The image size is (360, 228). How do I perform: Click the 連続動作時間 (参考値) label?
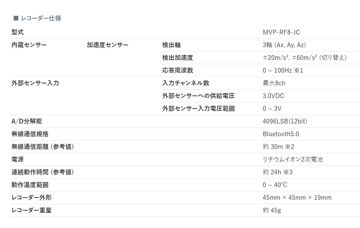click(x=43, y=172)
